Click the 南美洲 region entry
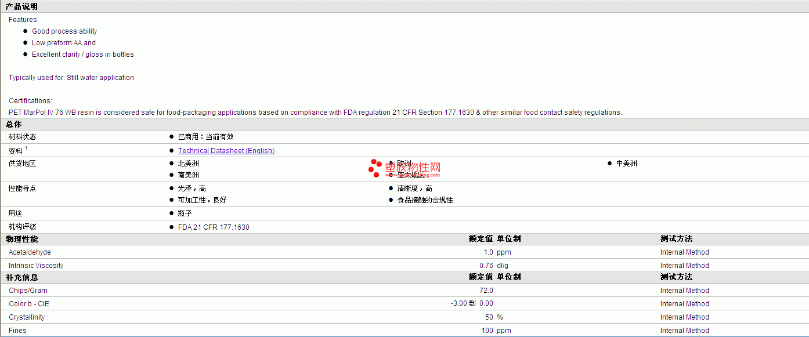The height and width of the screenshot is (337, 809). coord(189,175)
